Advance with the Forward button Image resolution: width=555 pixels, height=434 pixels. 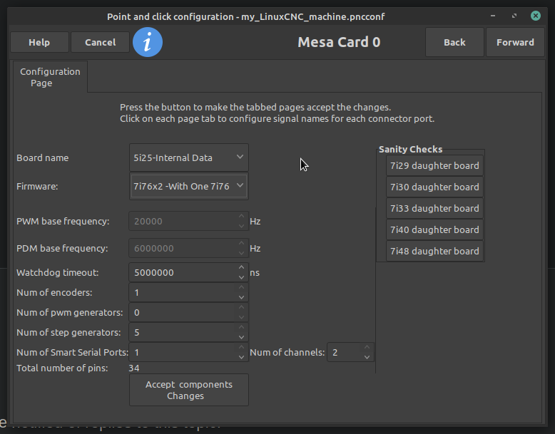(515, 42)
